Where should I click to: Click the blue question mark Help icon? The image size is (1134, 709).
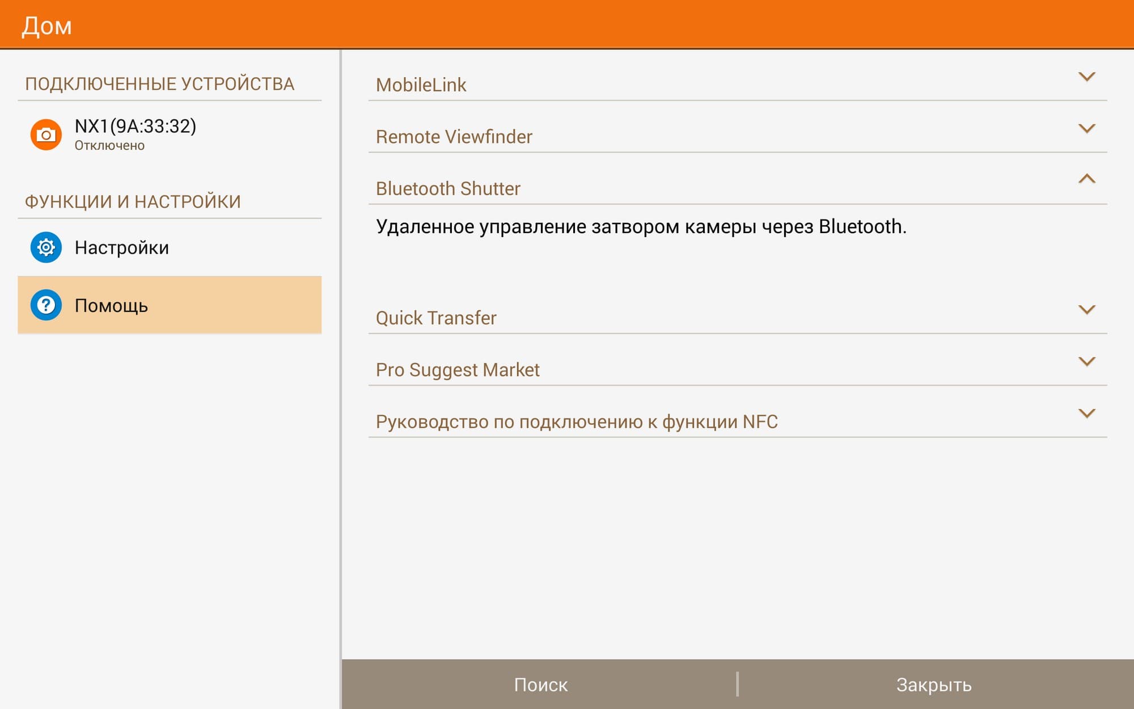(46, 305)
